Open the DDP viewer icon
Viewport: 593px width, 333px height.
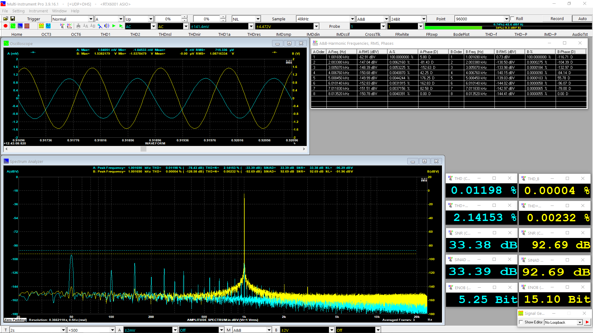pyautogui.click(x=62, y=26)
